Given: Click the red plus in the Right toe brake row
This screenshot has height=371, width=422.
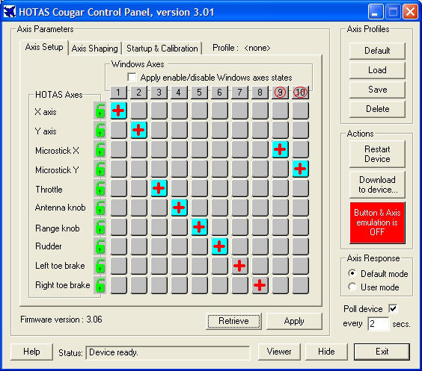Looking at the screenshot, I should point(260,285).
